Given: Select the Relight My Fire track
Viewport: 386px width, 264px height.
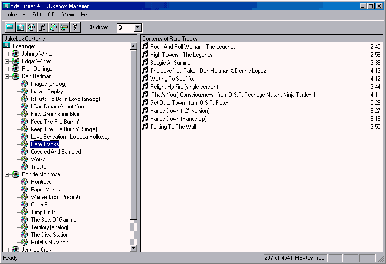Looking at the screenshot, I should (184, 87).
